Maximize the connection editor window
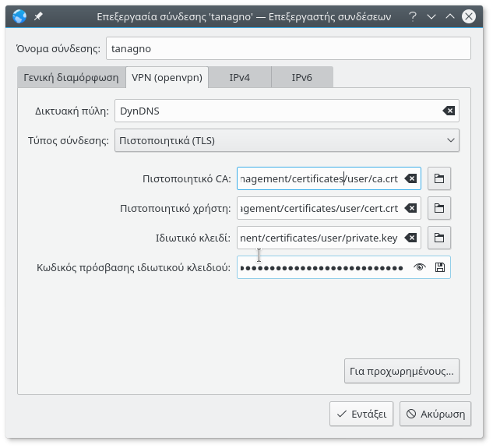 tap(450, 16)
